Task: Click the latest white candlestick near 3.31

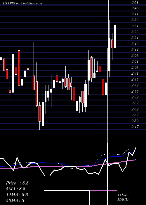Action: pyautogui.click(x=115, y=36)
